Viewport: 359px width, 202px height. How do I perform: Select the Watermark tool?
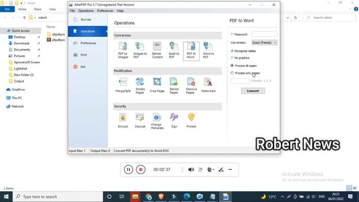point(208,85)
